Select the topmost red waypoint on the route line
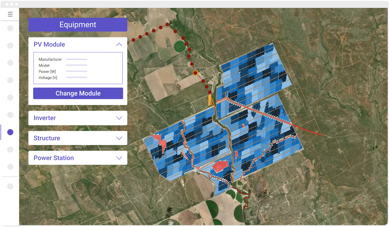 [167, 24]
